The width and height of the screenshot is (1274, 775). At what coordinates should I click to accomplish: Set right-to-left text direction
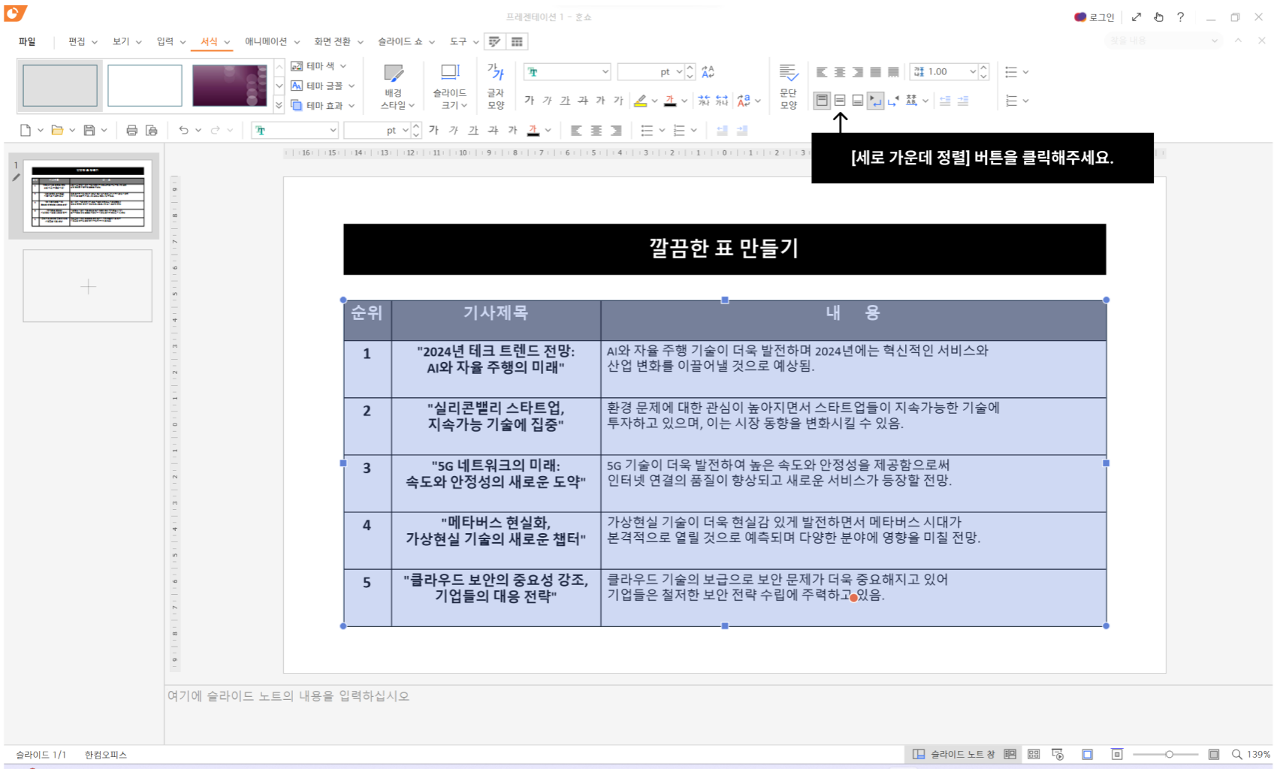pos(893,101)
